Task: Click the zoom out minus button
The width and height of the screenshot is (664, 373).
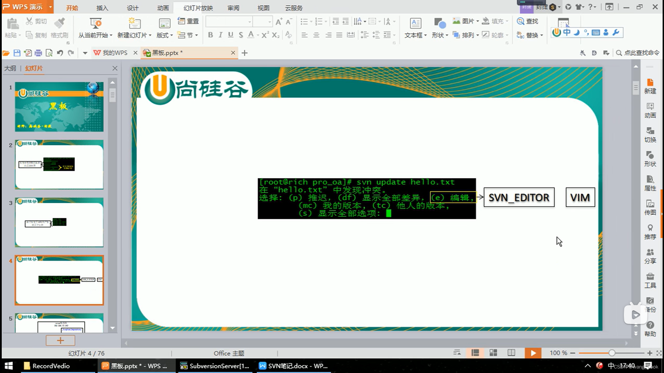Action: coord(573,353)
